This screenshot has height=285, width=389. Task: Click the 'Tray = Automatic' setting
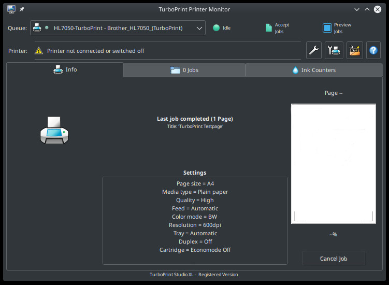pyautogui.click(x=195, y=233)
